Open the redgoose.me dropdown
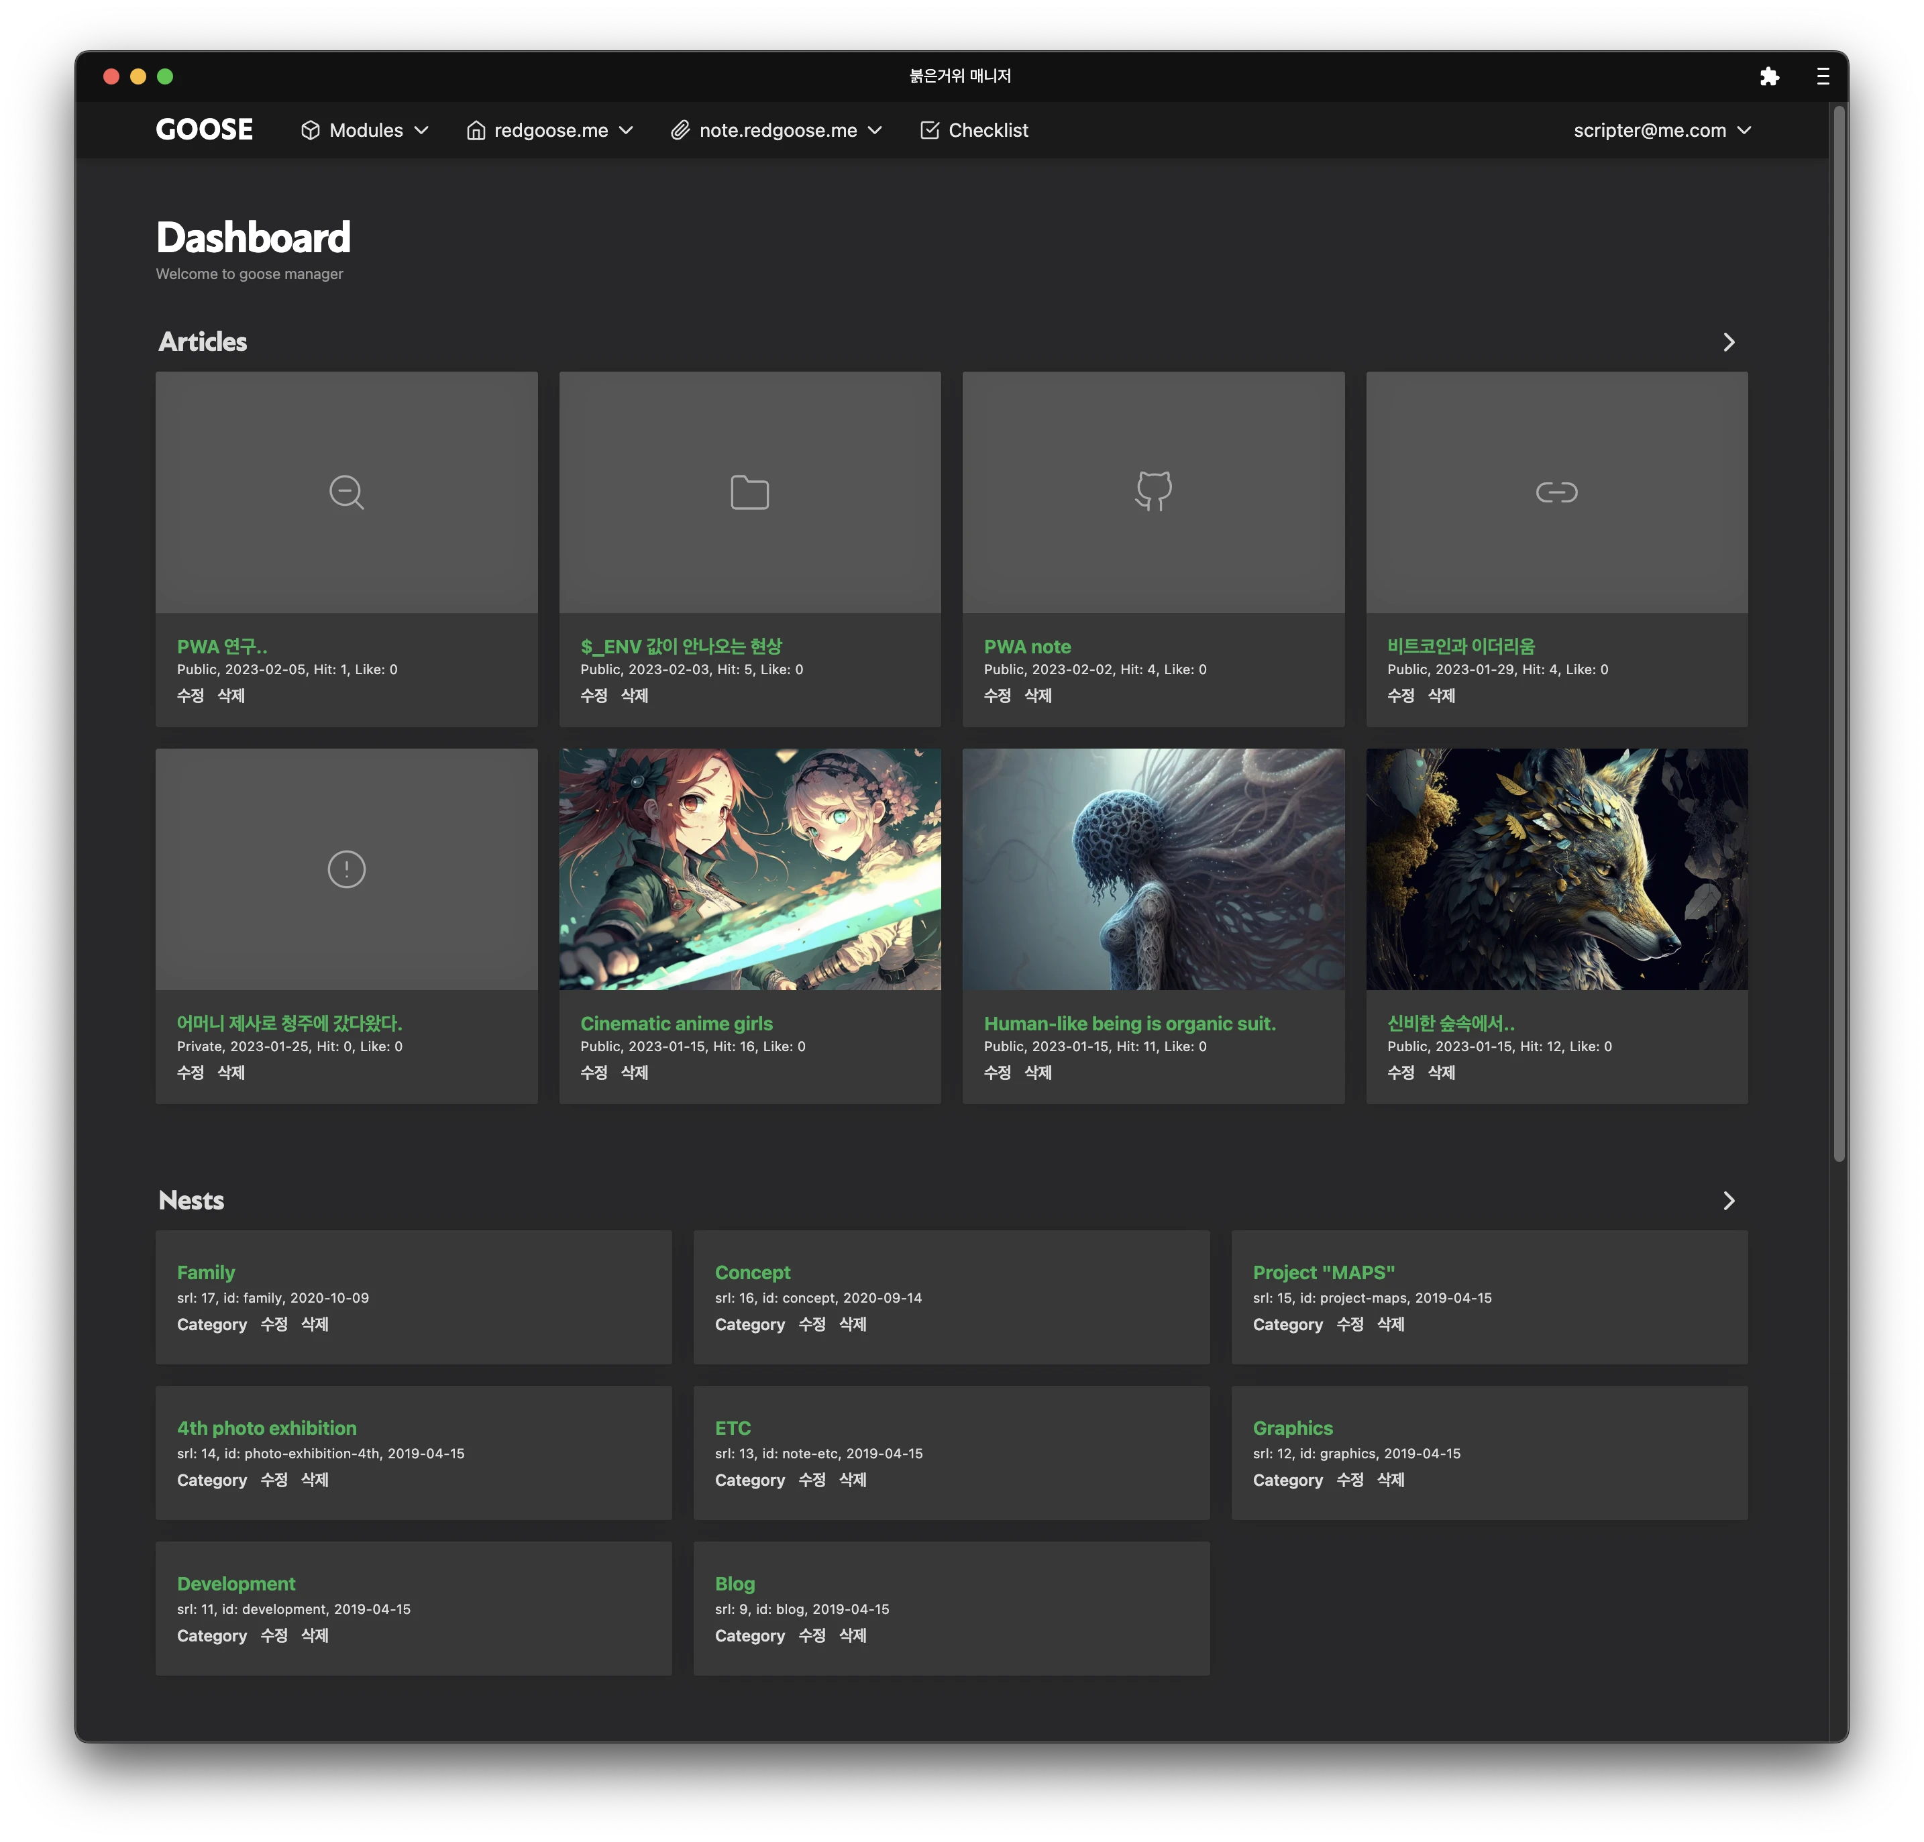 click(x=549, y=131)
